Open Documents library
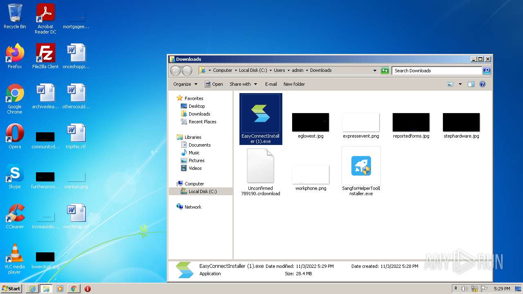The width and height of the screenshot is (523, 294). pos(199,145)
